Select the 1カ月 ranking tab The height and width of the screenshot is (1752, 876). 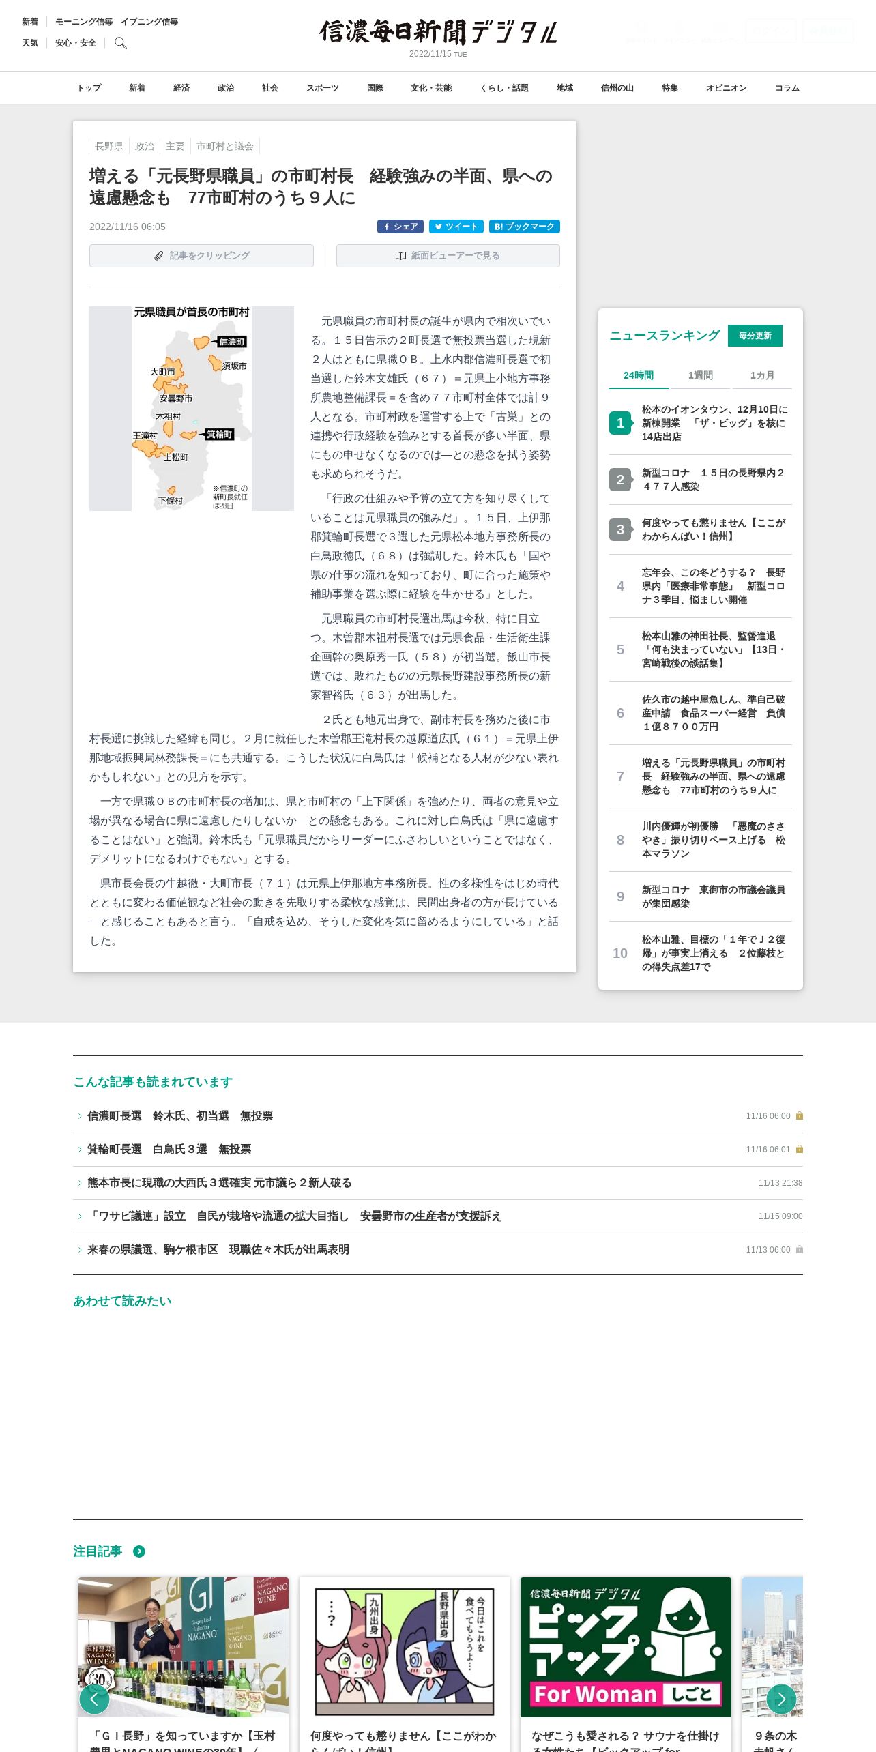coord(762,376)
